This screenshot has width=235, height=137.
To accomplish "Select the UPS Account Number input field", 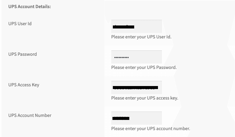I will click(136, 118).
